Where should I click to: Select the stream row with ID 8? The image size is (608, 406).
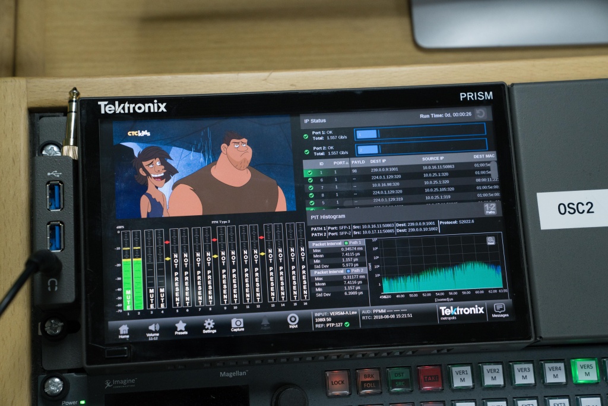(x=402, y=193)
